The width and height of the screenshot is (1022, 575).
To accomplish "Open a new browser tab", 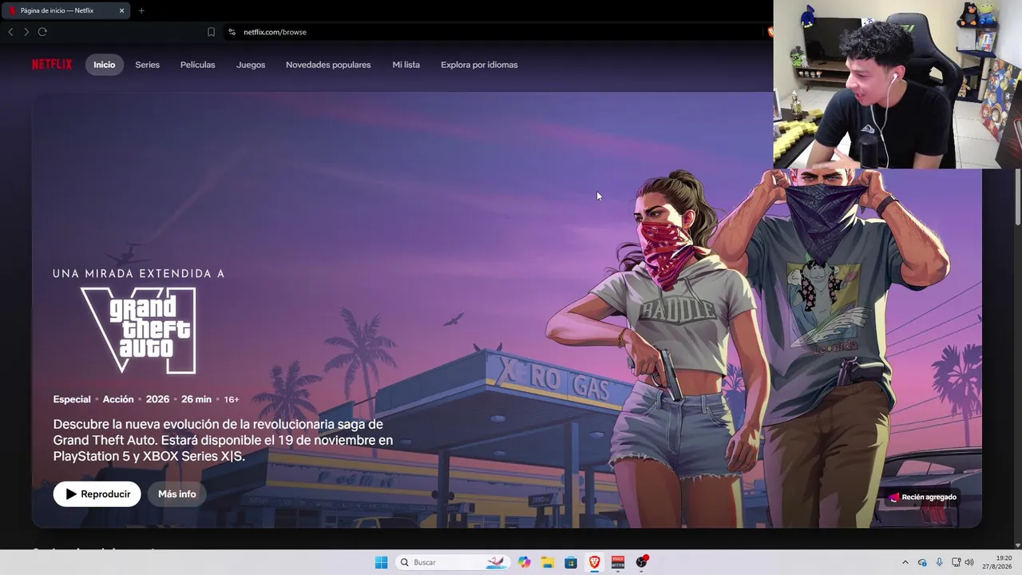I will coord(141,10).
